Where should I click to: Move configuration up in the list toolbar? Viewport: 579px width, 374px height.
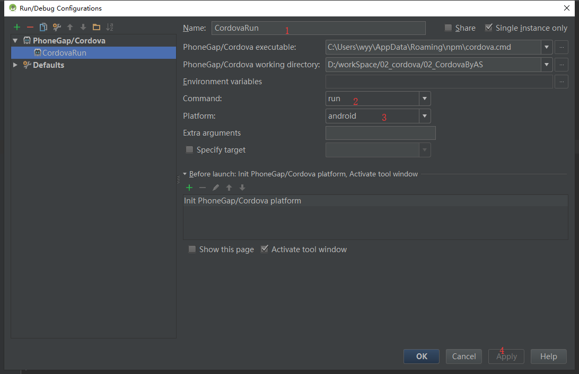click(70, 28)
